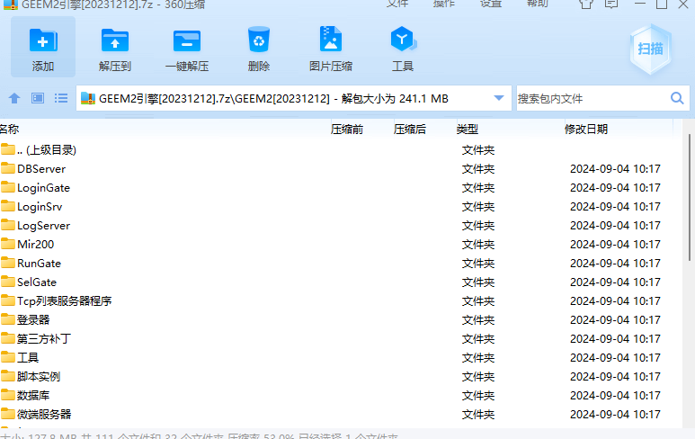Click the archive icon in address bar
Viewport: 695px width, 439px height.
click(x=88, y=98)
